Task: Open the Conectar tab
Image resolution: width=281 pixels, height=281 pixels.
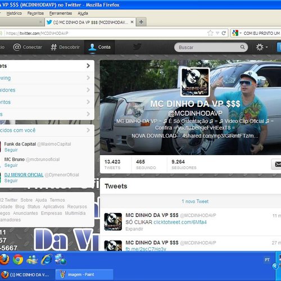Action: coord(28,47)
